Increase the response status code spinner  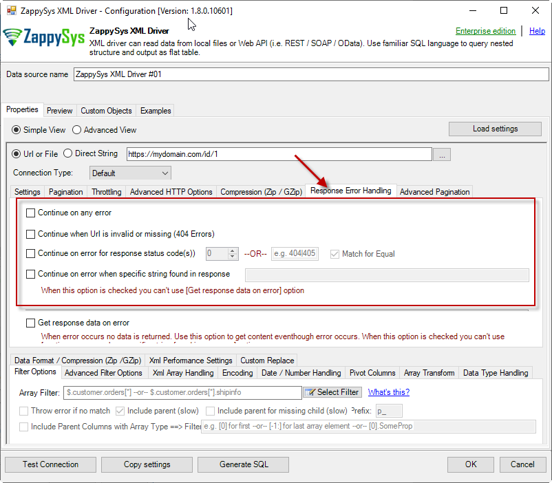coord(233,250)
